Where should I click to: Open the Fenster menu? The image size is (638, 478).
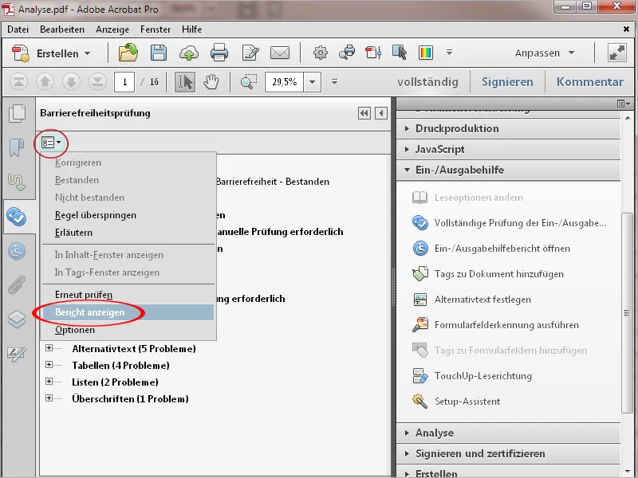pyautogui.click(x=156, y=29)
